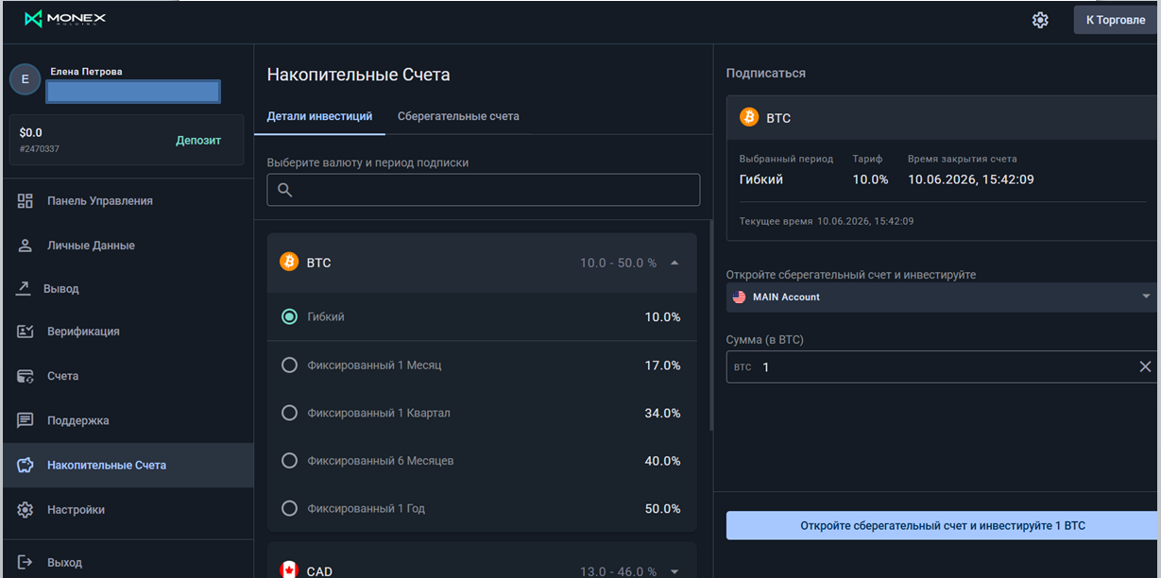Click the Верификация checklist icon
The image size is (1161, 578).
click(26, 331)
